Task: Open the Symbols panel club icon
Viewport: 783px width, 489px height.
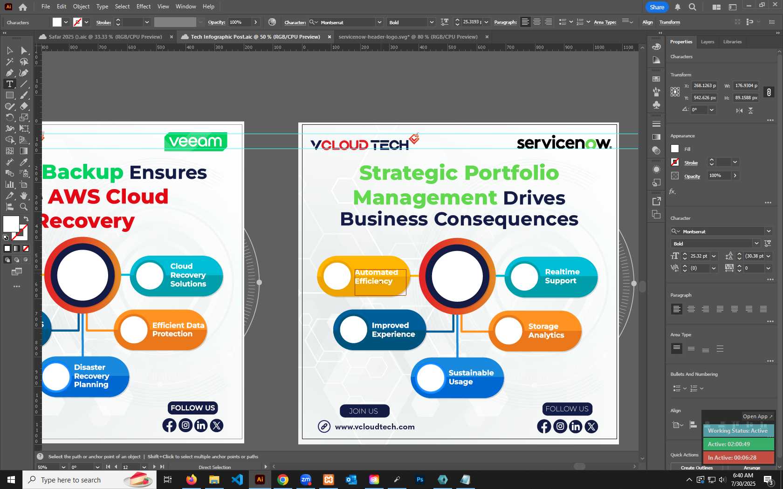Action: click(x=656, y=105)
